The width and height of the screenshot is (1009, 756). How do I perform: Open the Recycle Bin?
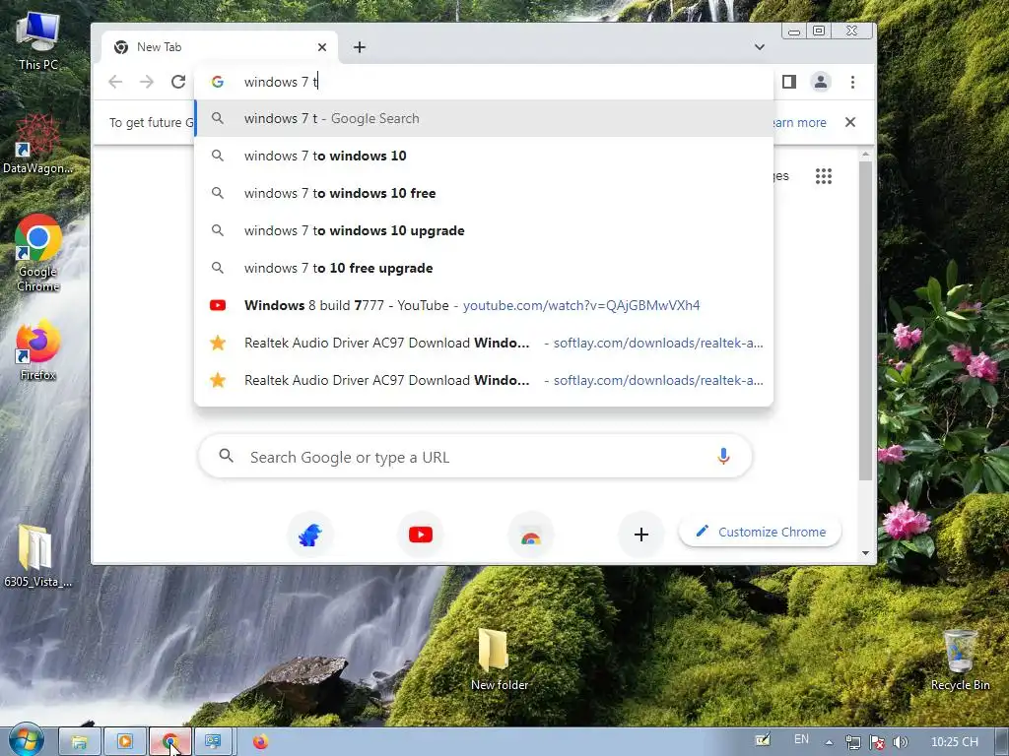[960, 660]
